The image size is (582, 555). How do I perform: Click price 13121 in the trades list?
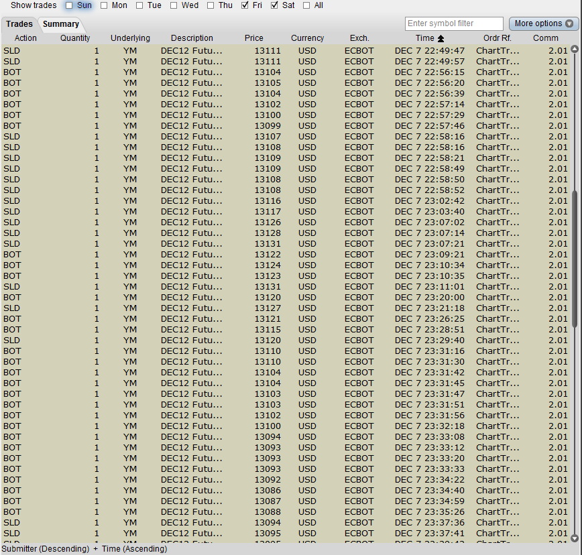(268, 320)
